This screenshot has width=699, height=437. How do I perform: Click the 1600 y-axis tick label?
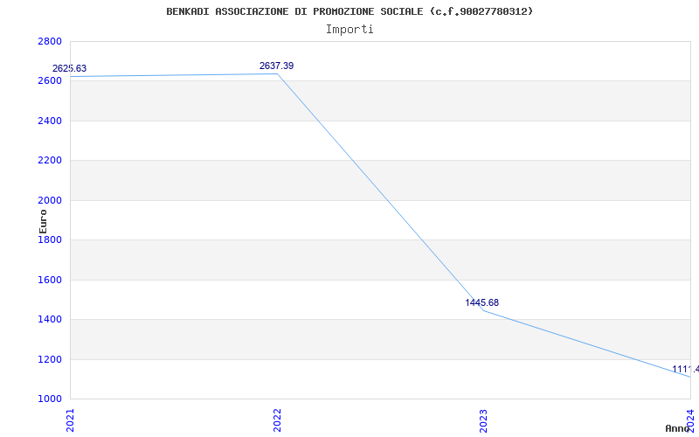(50, 280)
